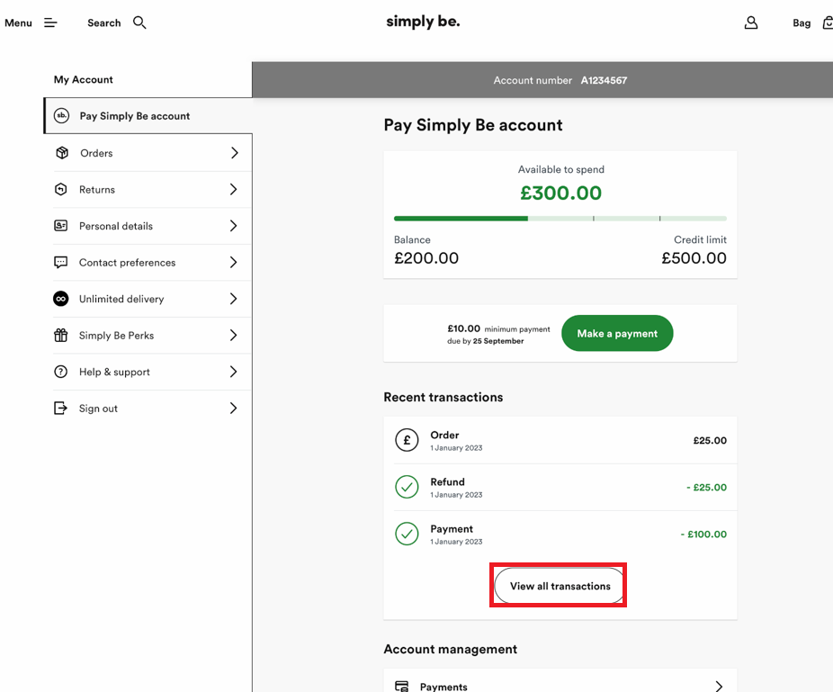Click the Payment transaction title

coord(452,529)
